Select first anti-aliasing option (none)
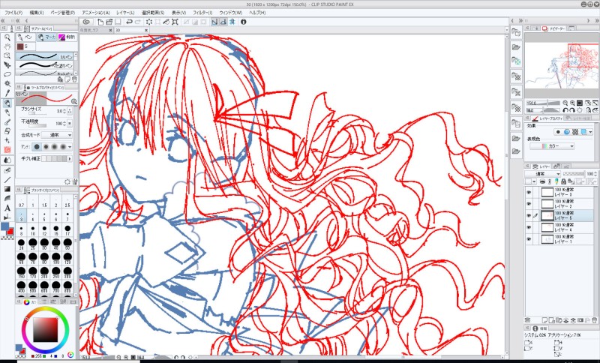Image resolution: width=600 pixels, height=363 pixels. [x=37, y=146]
